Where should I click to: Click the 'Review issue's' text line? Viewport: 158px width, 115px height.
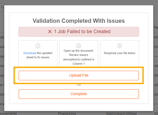(x=78, y=55)
